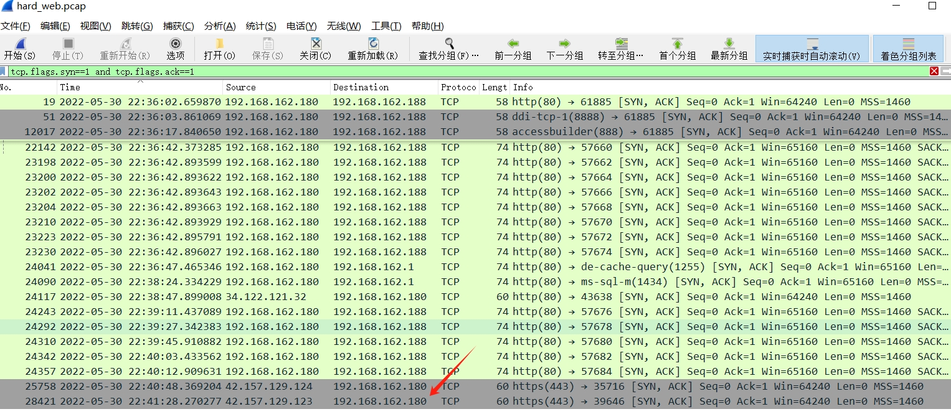Sort by the No. column header

(29, 87)
